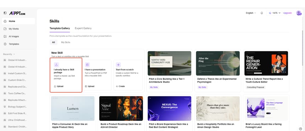Open the North Yard Community Hub thumbnail
Image resolution: width=305 pixels, height=131 pixels.
coord(170,63)
